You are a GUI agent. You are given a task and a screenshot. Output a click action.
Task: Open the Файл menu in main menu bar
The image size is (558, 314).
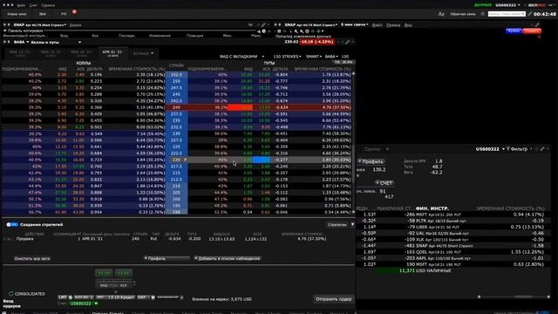pyautogui.click(x=21, y=5)
